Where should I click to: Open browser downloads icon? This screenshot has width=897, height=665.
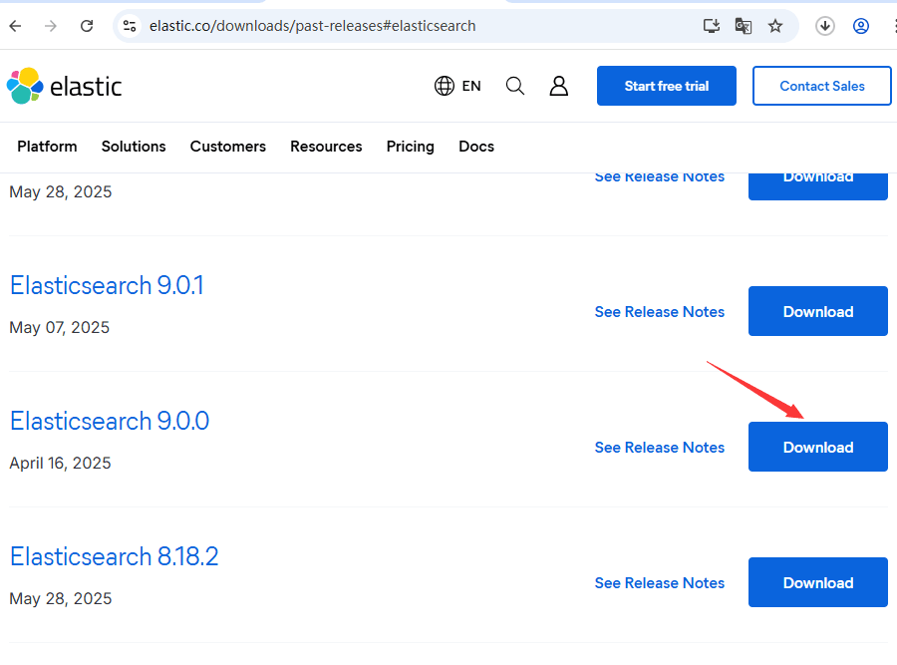825,26
